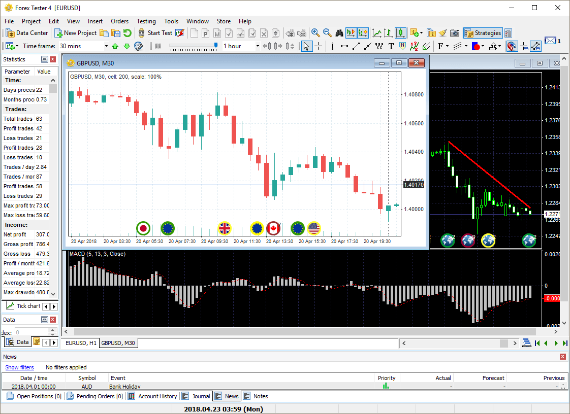Click the save project icon
570x414 pixels.
point(116,33)
